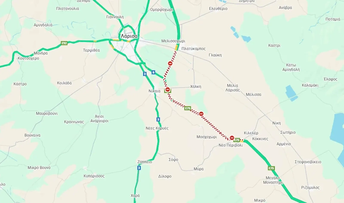
Task: Click the Λάρισα city label
Action: click(x=129, y=36)
